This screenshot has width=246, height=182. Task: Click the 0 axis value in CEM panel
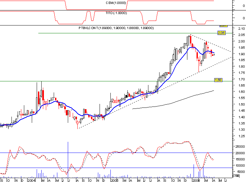click(x=244, y=6)
